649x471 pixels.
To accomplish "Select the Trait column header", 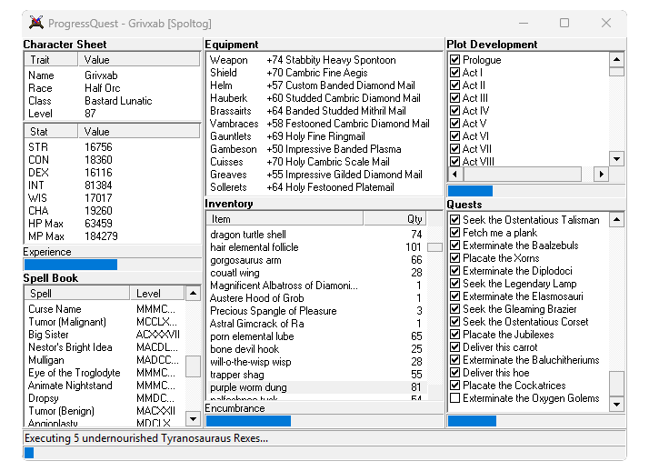I will click(52, 60).
